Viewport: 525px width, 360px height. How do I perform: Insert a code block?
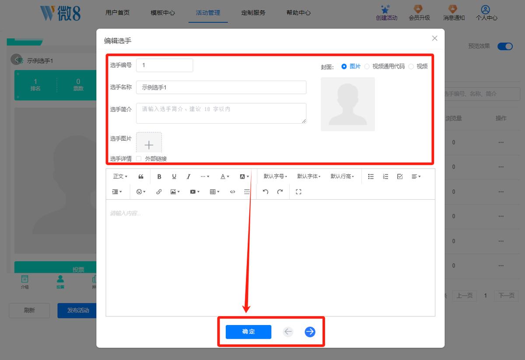point(232,192)
